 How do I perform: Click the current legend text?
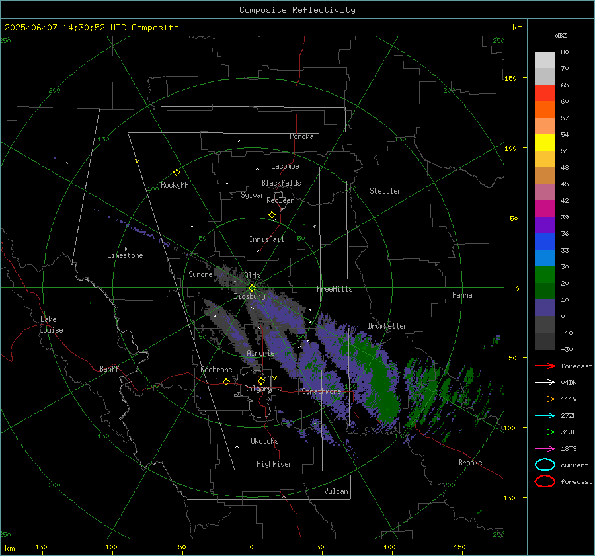point(575,465)
